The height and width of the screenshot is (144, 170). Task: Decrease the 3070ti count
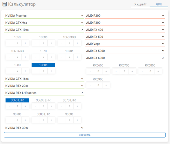[9, 120]
